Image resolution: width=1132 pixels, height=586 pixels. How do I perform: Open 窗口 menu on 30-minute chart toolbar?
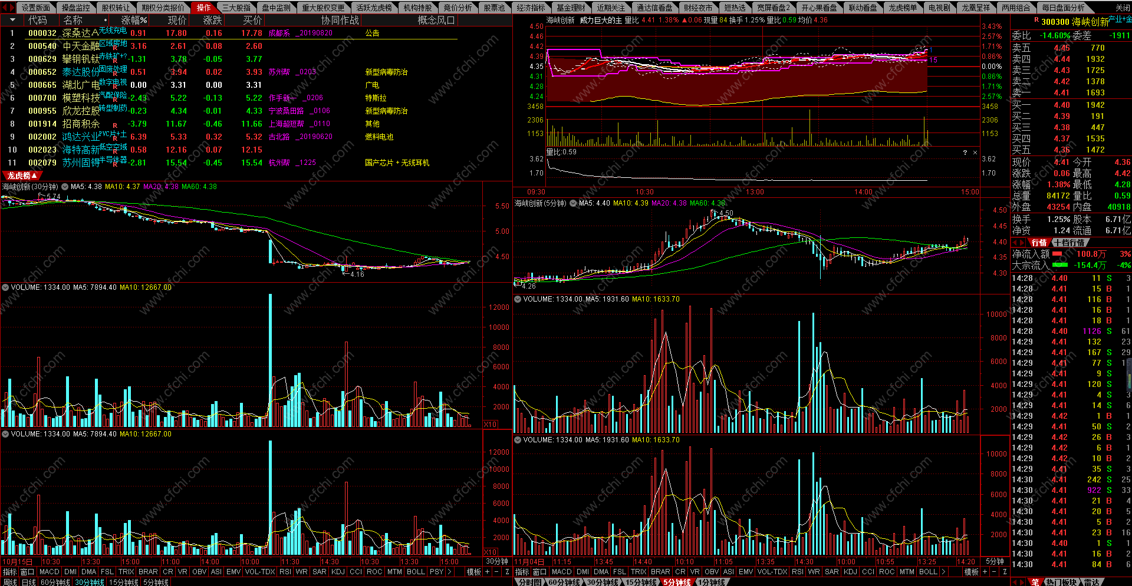pyautogui.click(x=27, y=572)
